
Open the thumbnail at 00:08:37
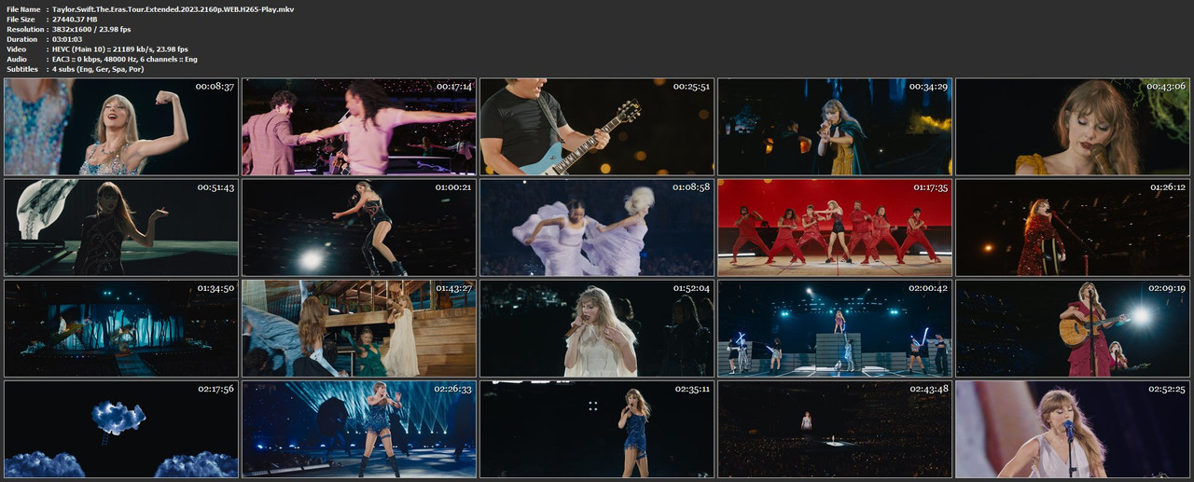click(121, 127)
